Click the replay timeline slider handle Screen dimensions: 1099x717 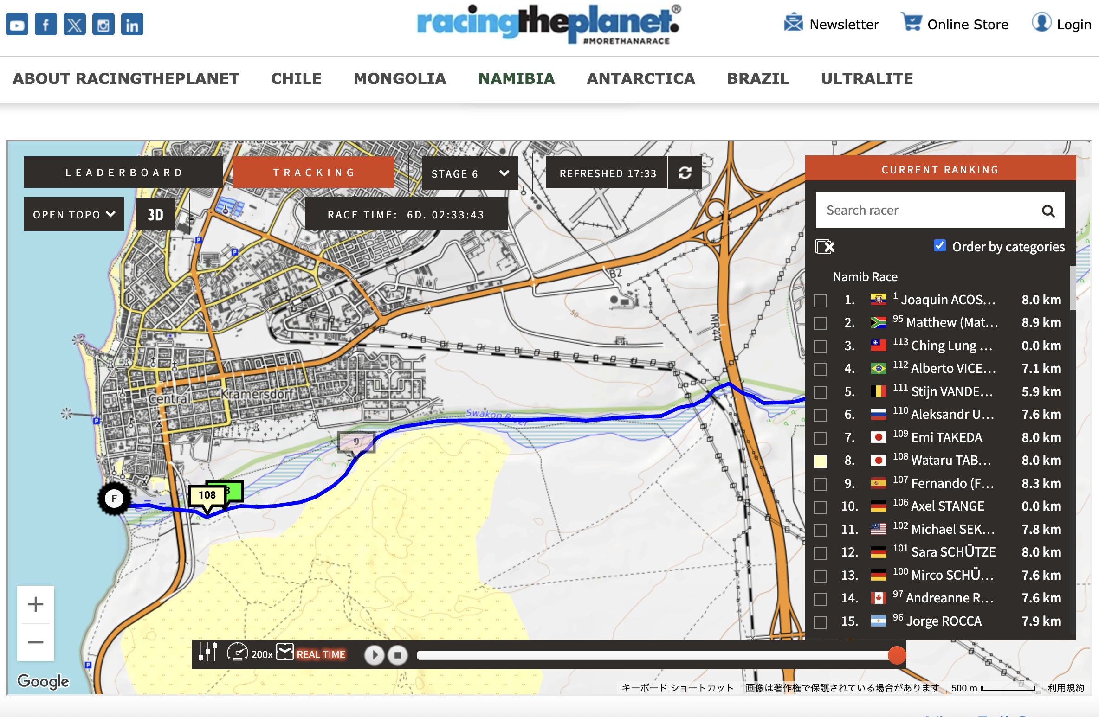(x=897, y=655)
